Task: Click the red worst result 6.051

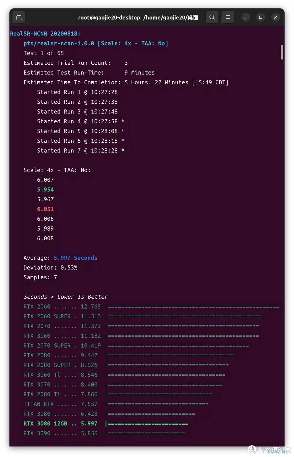Action: tap(45, 209)
